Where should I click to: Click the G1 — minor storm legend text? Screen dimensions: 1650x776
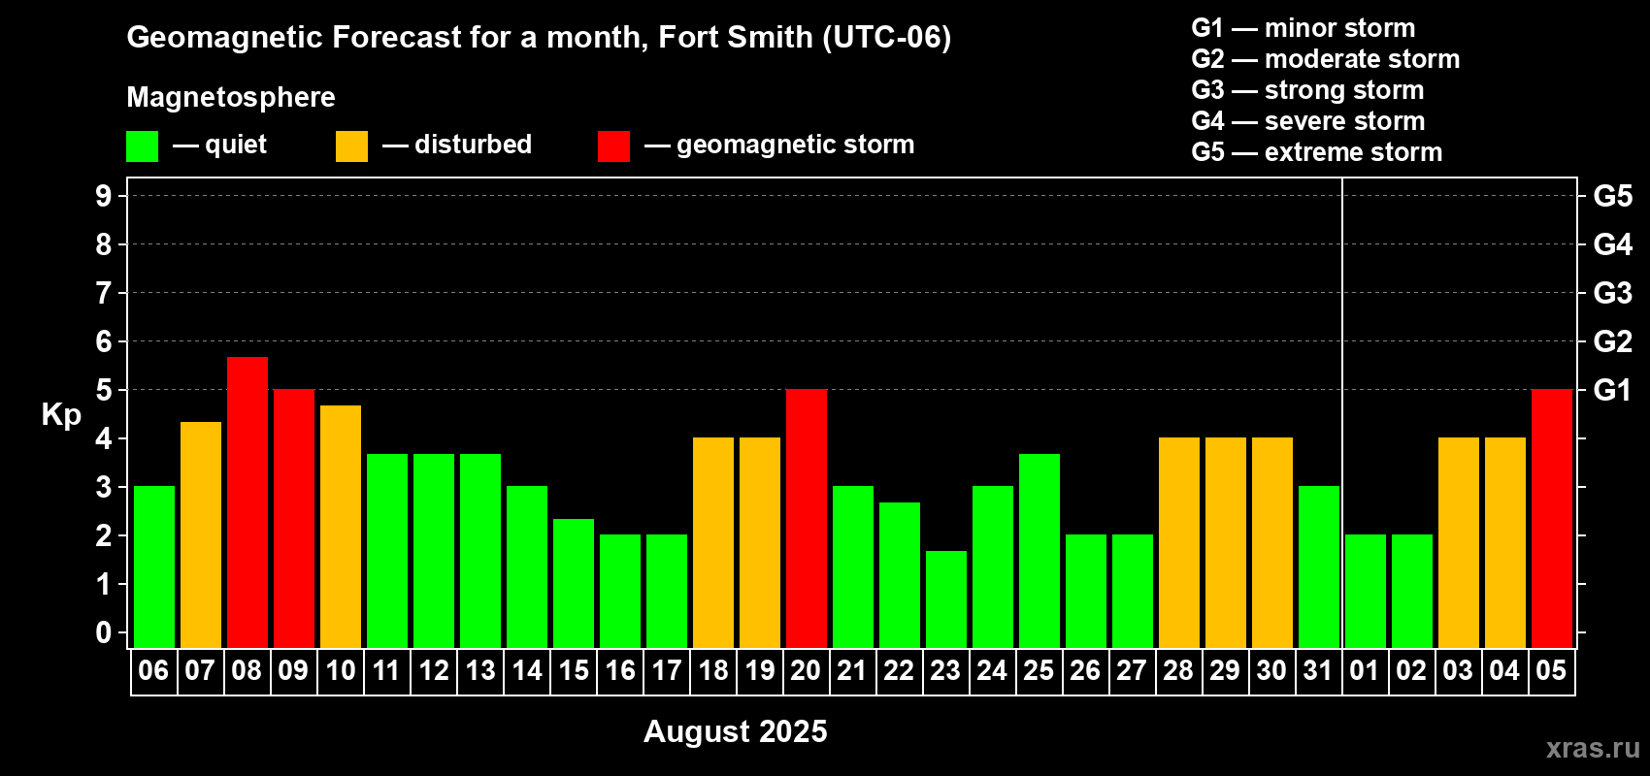1303,28
